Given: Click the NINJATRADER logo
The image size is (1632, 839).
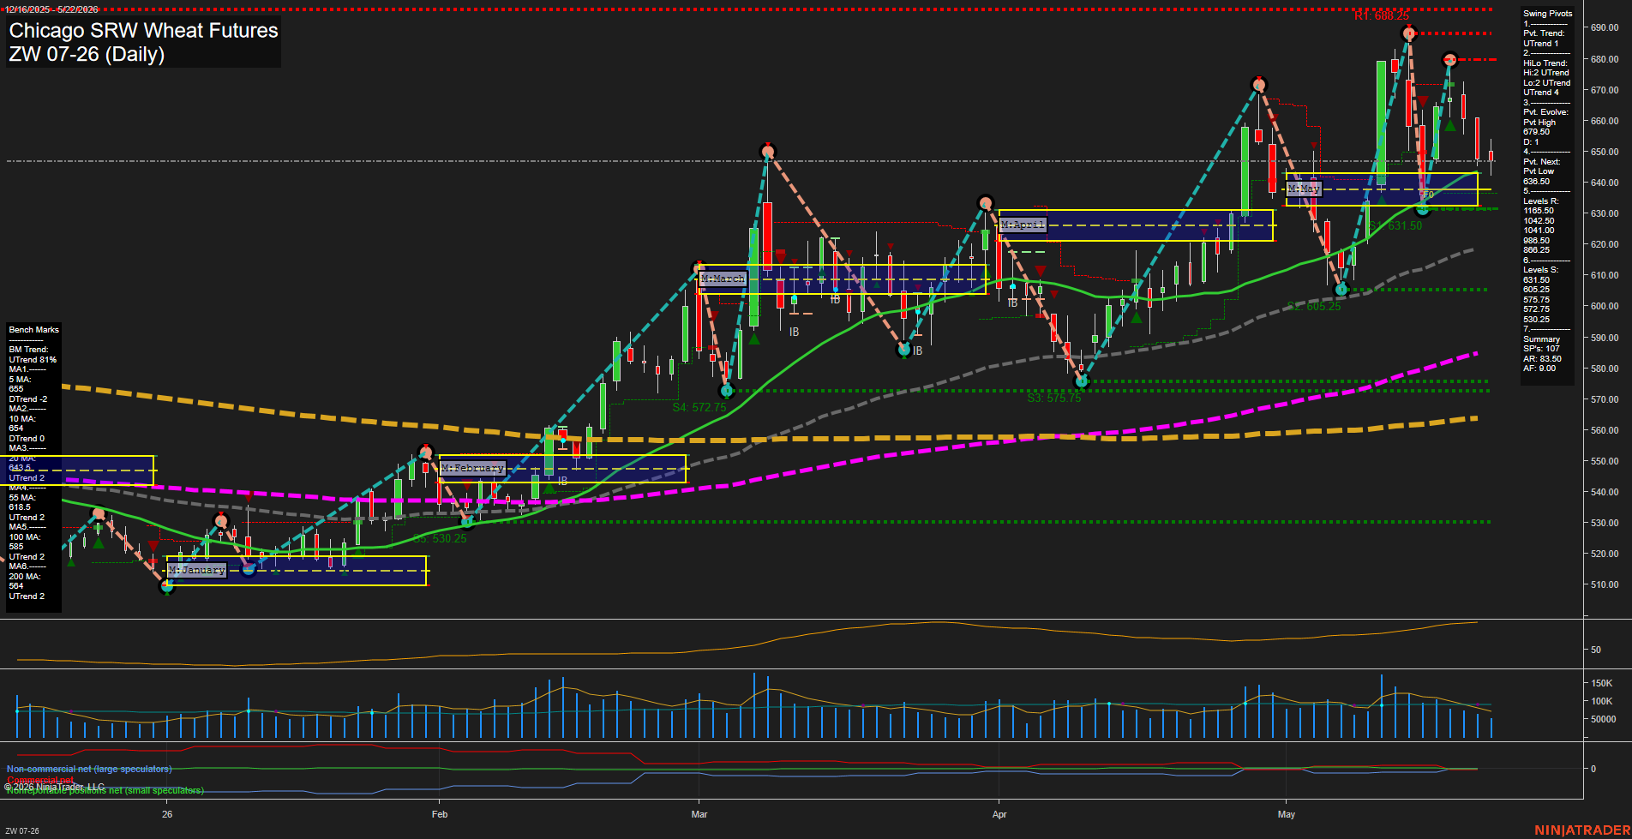Looking at the screenshot, I should 1581,830.
